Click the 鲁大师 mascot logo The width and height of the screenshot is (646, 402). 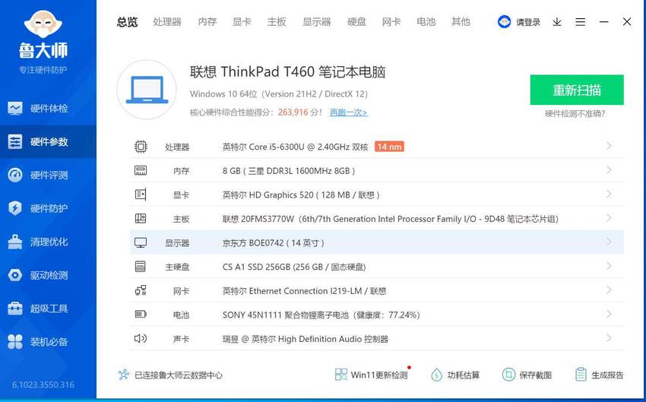point(43,24)
